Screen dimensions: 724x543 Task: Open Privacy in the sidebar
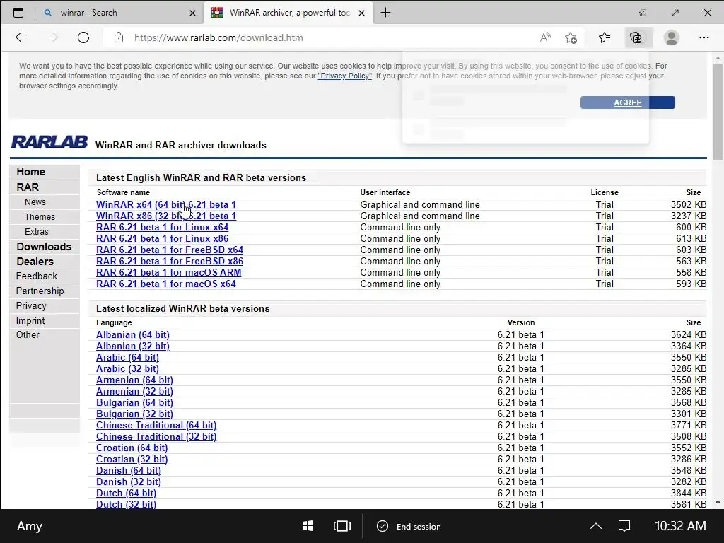pos(31,305)
